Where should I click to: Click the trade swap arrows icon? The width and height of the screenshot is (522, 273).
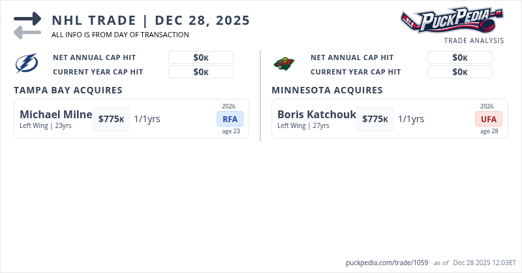[x=27, y=25]
